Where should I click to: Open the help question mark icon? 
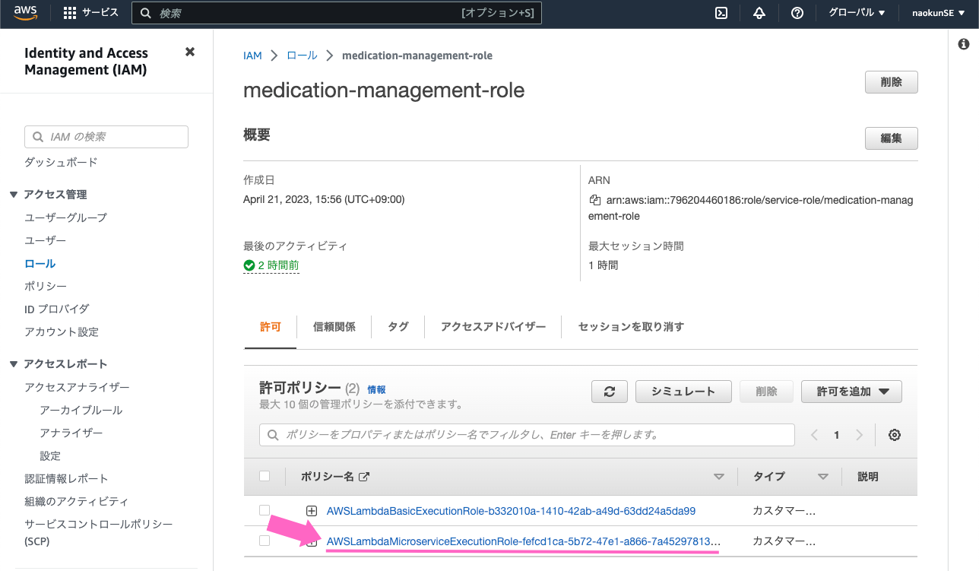coord(797,13)
